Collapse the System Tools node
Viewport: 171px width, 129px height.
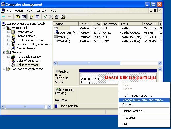[4, 28]
